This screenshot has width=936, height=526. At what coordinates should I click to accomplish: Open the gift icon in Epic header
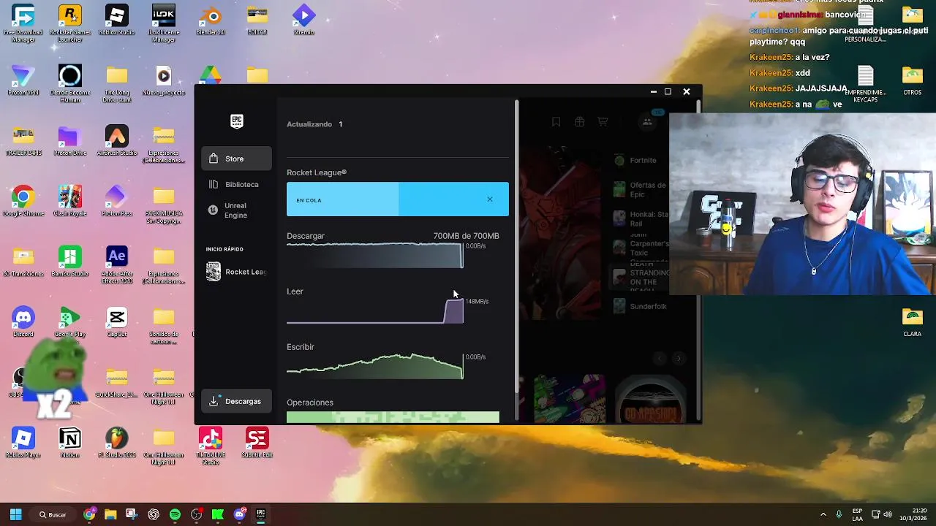(x=579, y=122)
